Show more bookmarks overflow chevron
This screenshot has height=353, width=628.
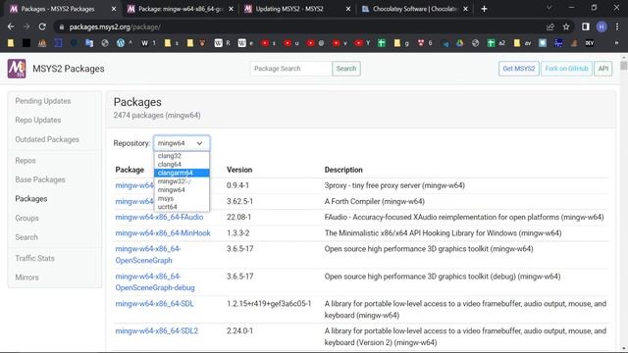616,43
